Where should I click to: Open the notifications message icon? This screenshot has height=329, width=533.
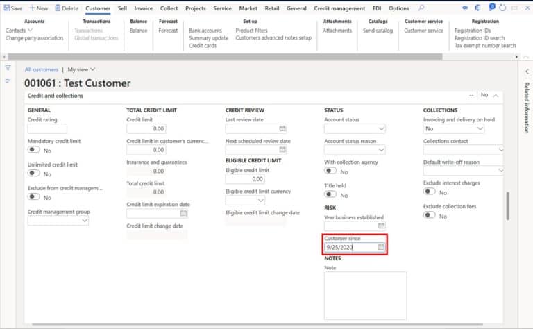click(491, 7)
